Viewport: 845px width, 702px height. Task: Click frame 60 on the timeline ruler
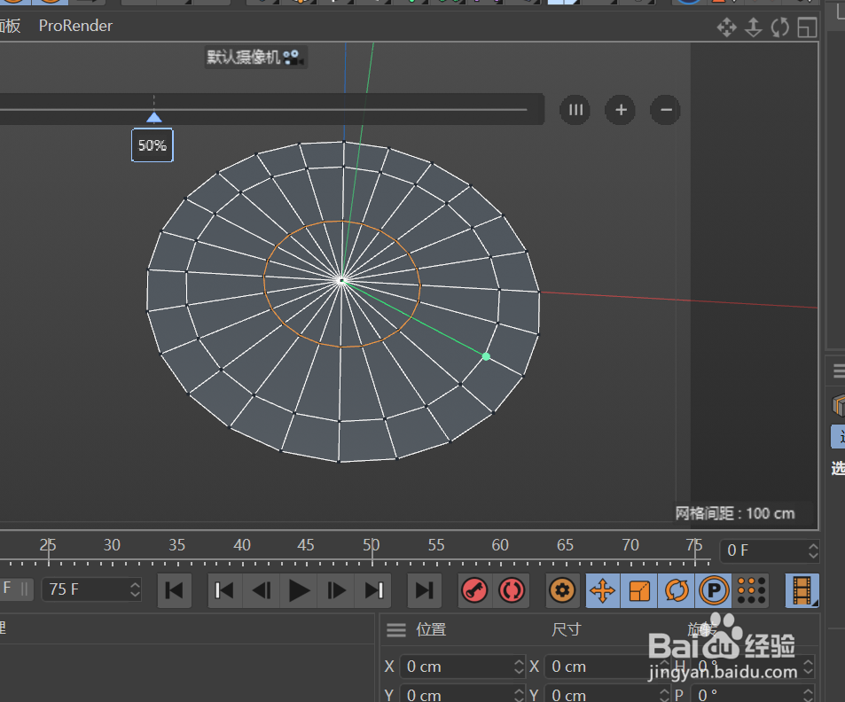(x=500, y=545)
